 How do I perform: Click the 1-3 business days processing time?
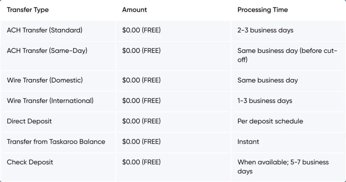[265, 101]
